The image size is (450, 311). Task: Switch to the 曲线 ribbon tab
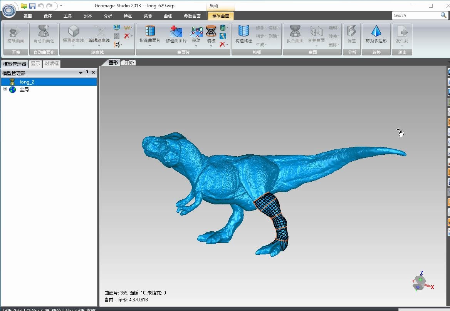tap(169, 16)
